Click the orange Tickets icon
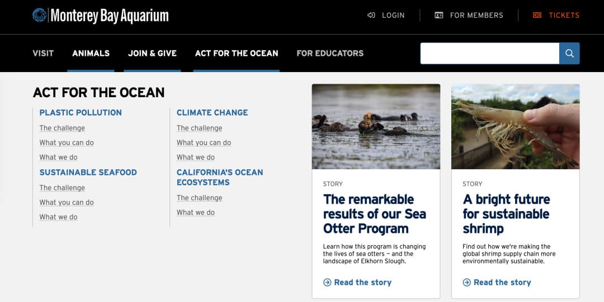This screenshot has width=604, height=302. [537, 15]
